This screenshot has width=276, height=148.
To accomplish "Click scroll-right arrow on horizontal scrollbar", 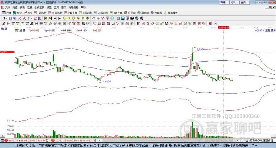I will (x=237, y=141).
